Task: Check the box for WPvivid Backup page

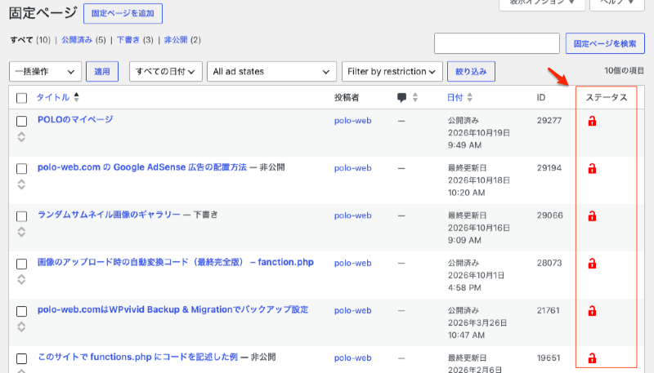Action: (x=22, y=311)
